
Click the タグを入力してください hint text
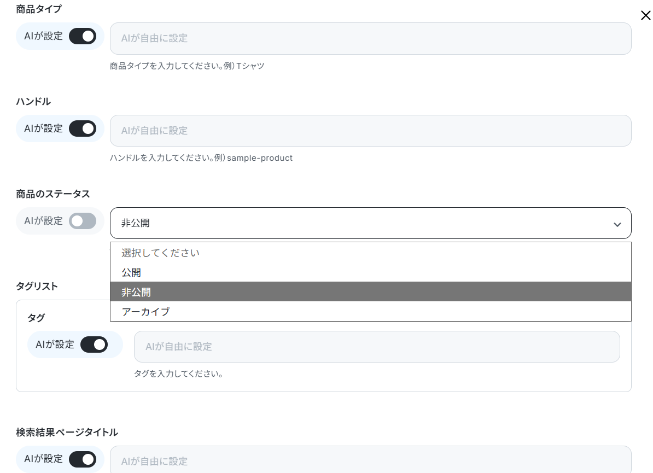click(178, 374)
